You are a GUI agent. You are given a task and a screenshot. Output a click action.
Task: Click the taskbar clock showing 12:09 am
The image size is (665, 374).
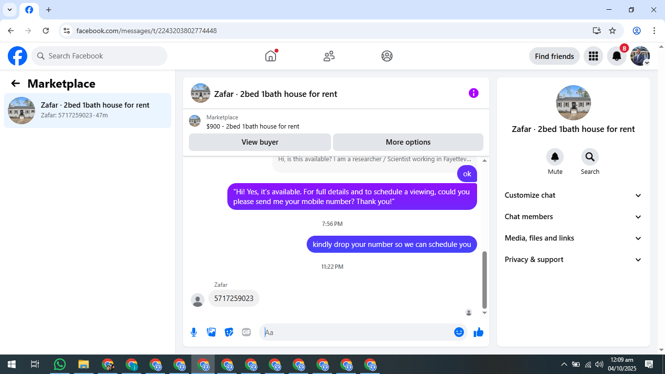[x=621, y=364]
